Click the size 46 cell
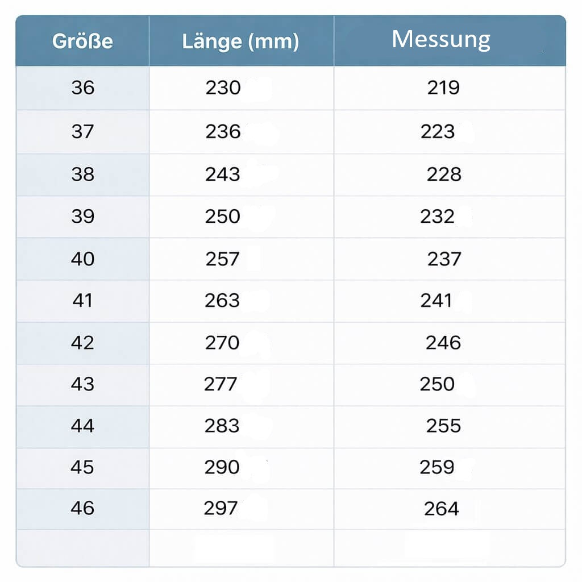 pyautogui.click(x=83, y=508)
